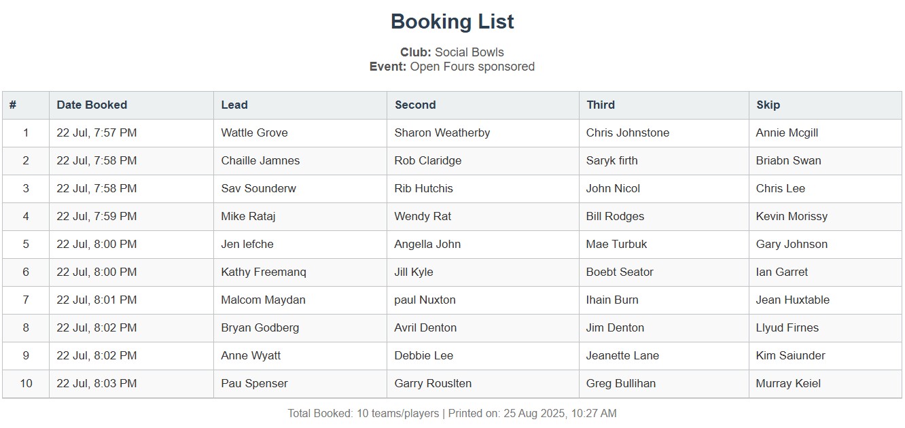The image size is (905, 428).
Task: Click the Wattle Grove lead cell
Action: coord(254,133)
